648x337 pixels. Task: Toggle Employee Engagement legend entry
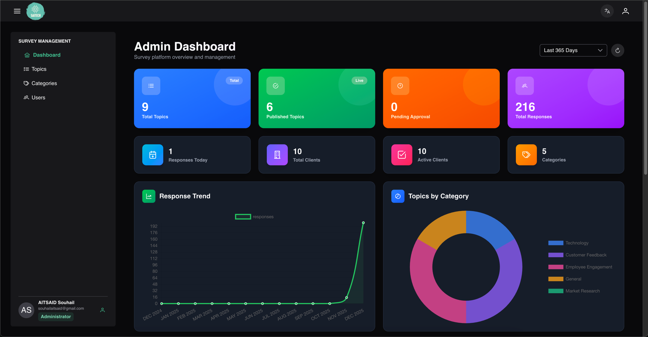pos(580,267)
